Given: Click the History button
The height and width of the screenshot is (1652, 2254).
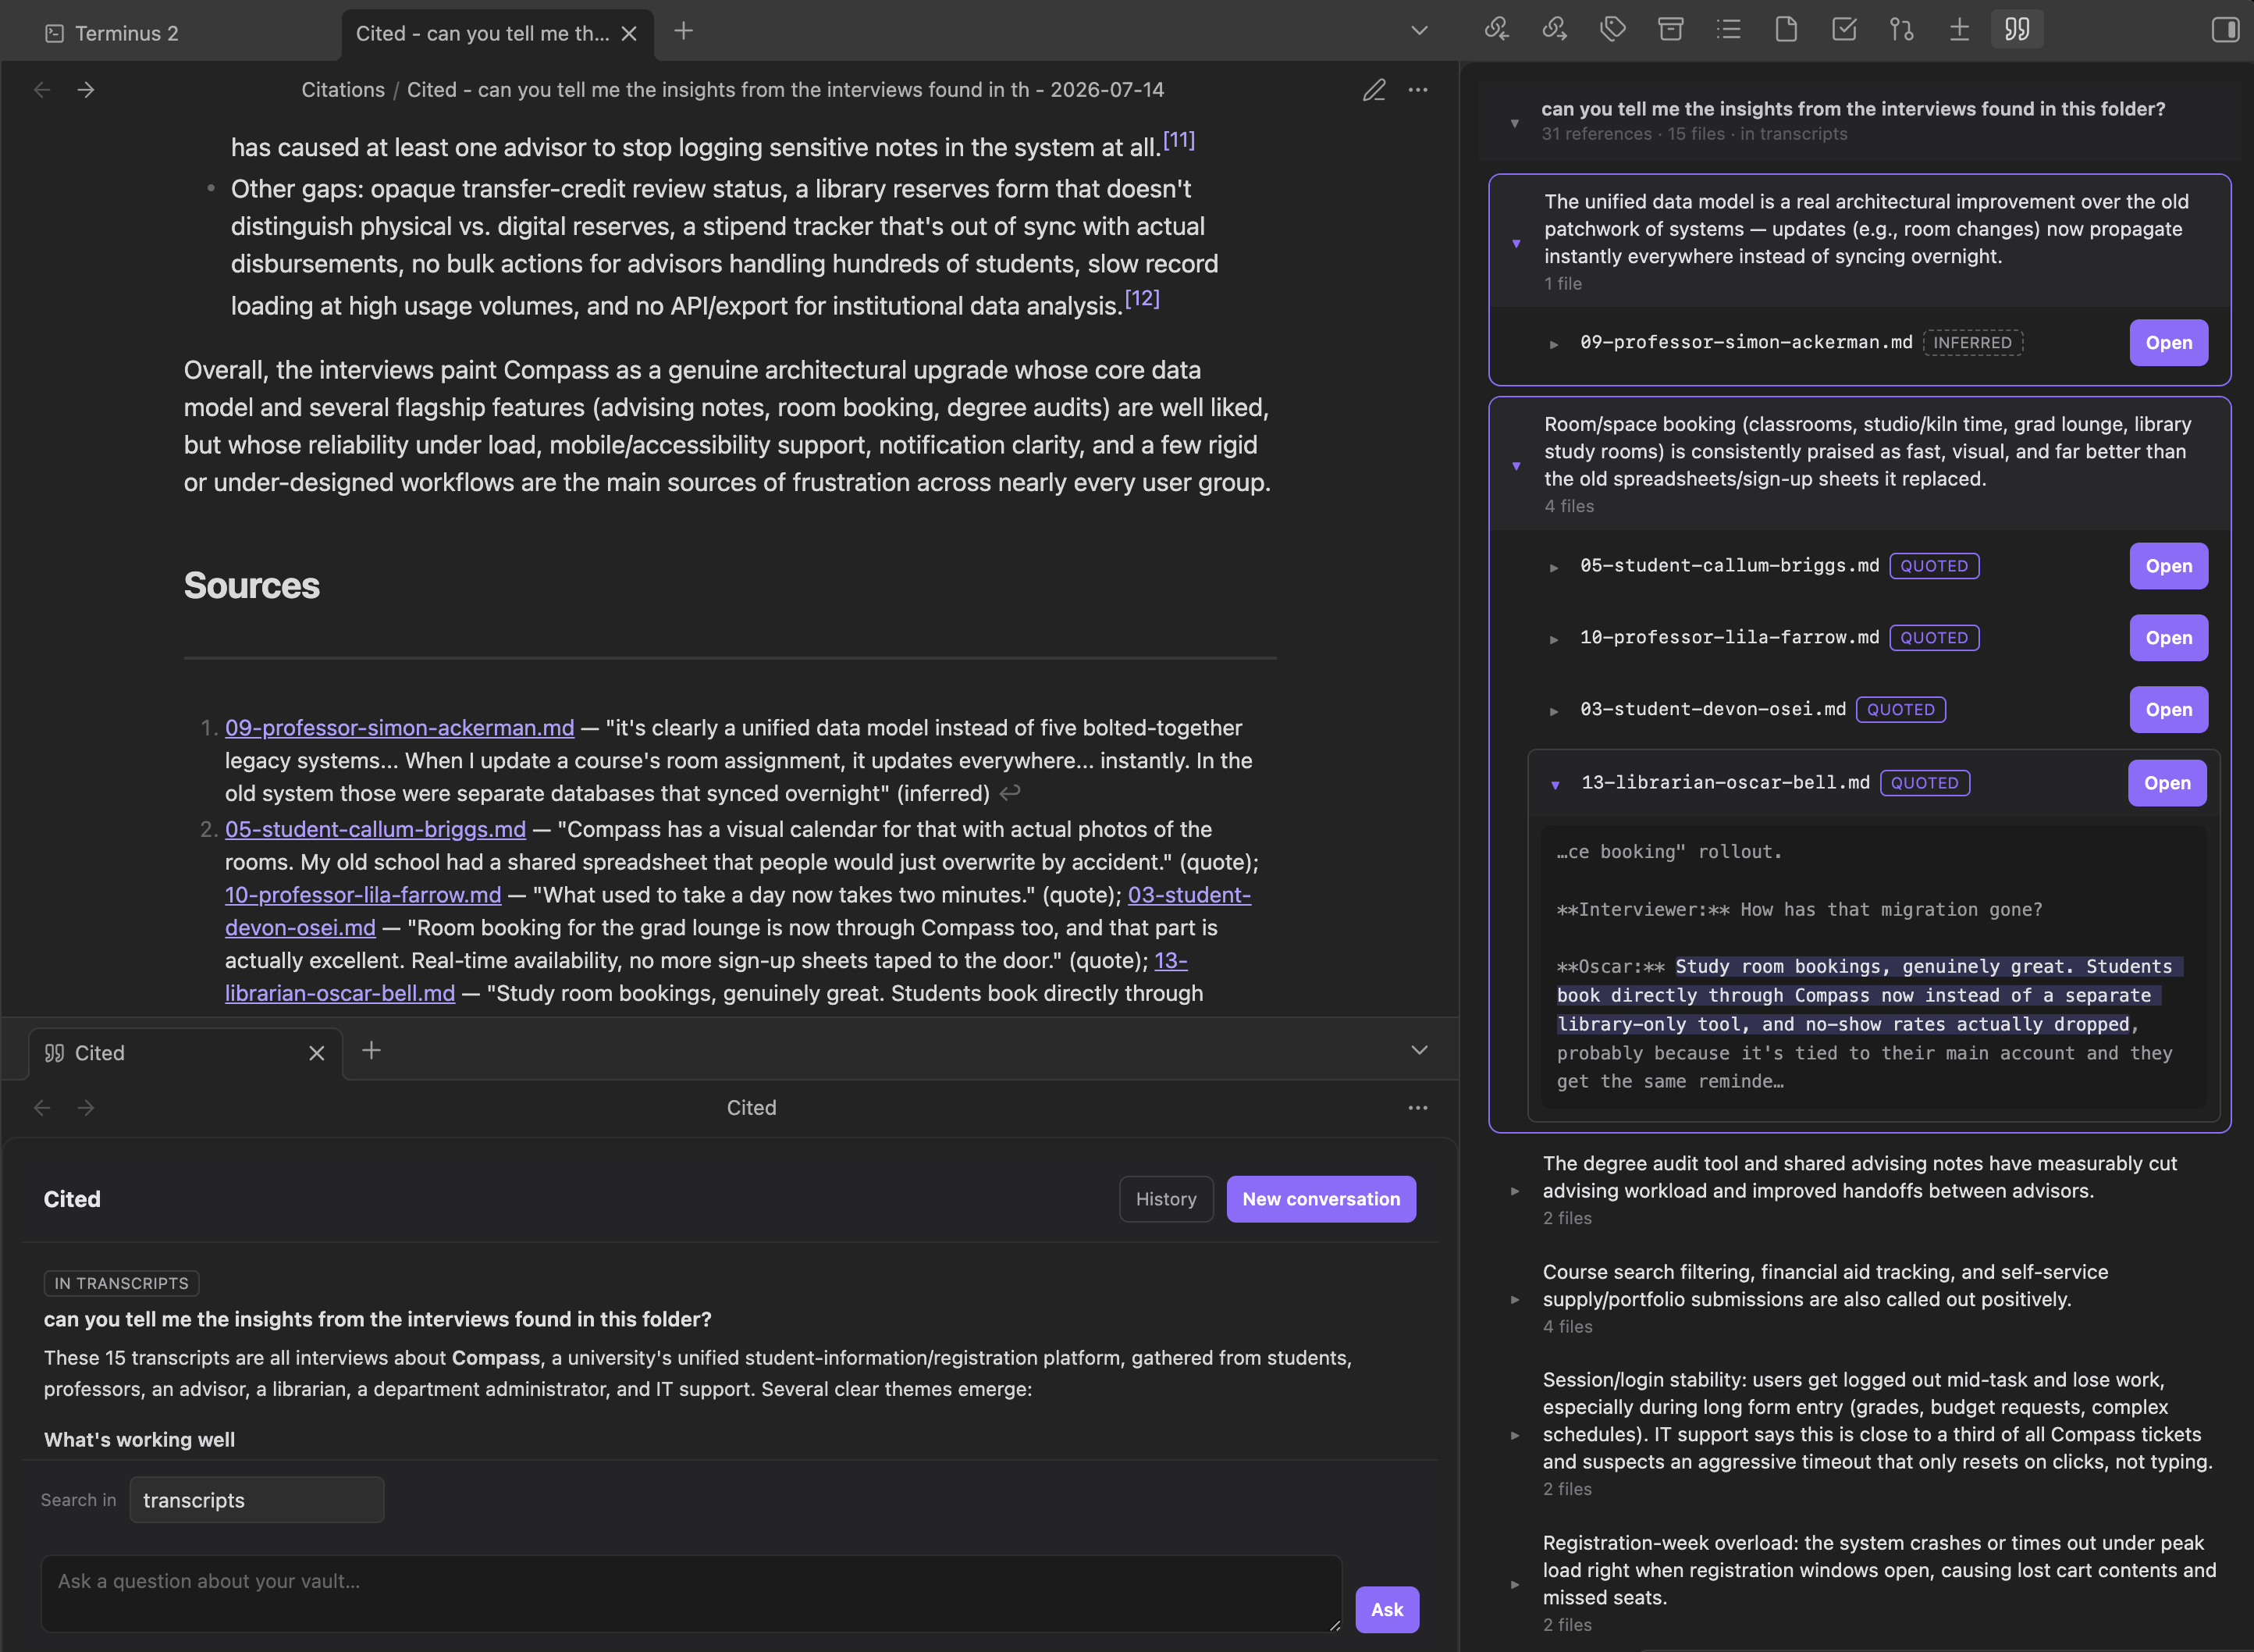Looking at the screenshot, I should [1165, 1199].
